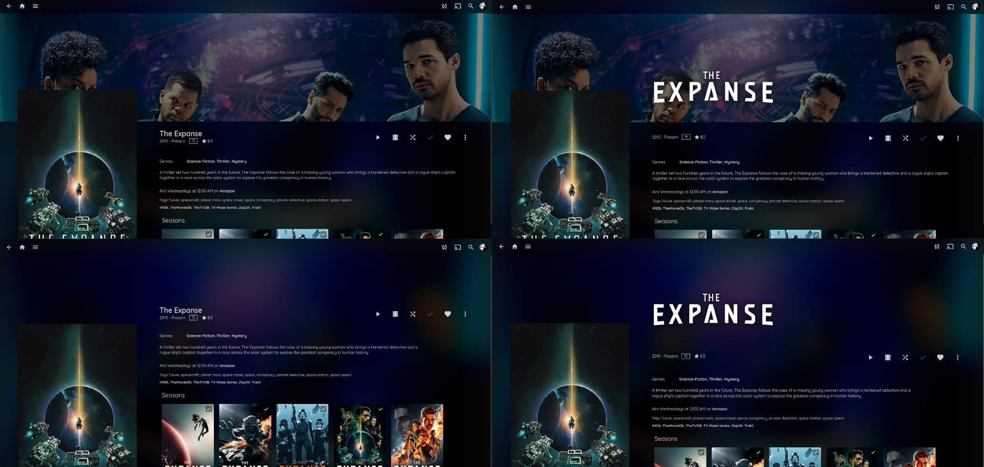
Task: Play the trailer in the bottom-left view
Action: click(x=395, y=314)
